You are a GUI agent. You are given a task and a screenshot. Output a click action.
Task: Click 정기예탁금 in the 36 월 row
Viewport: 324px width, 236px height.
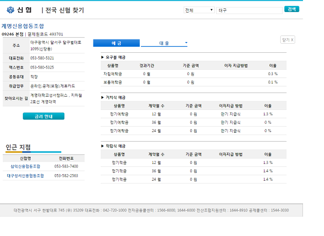(119, 123)
